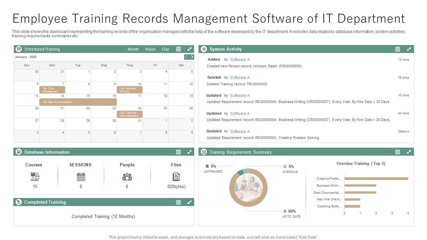427x240 pixels.
Task: Toggle the checkbox in Database Information header
Action: click(x=178, y=152)
